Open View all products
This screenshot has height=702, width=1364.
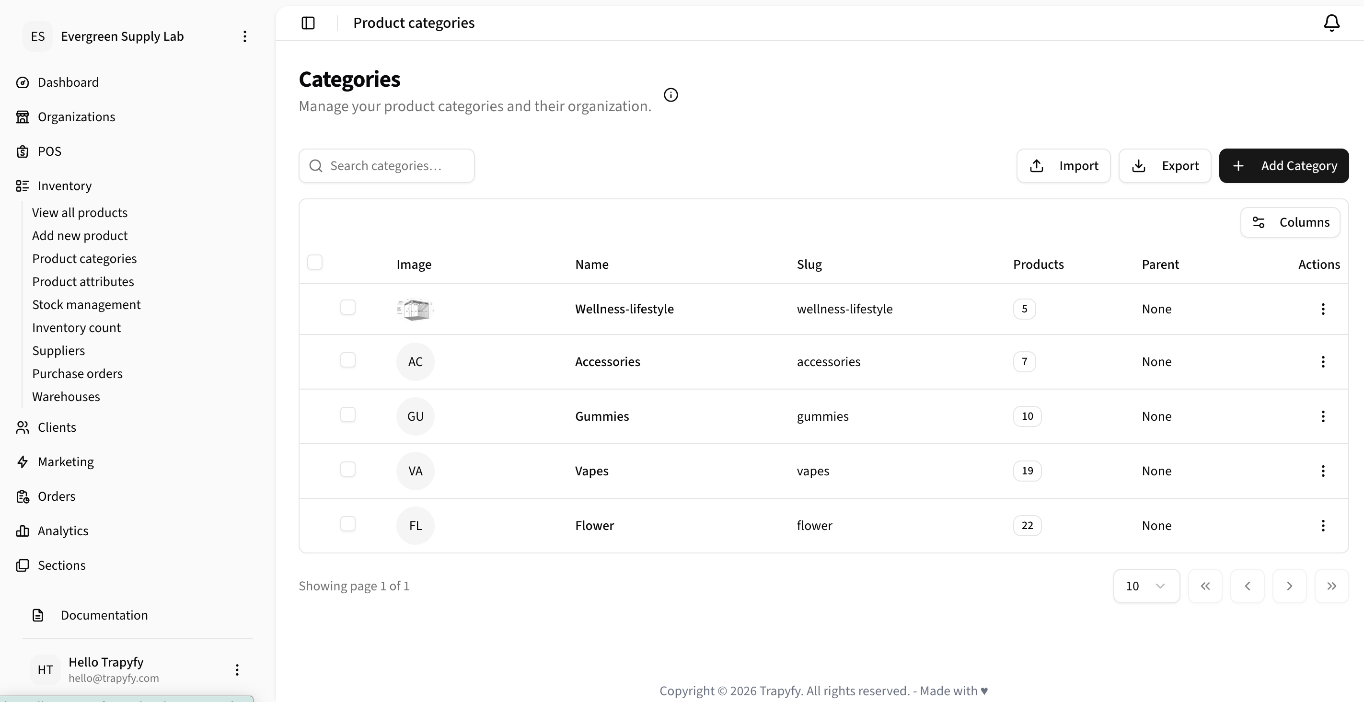pyautogui.click(x=80, y=213)
